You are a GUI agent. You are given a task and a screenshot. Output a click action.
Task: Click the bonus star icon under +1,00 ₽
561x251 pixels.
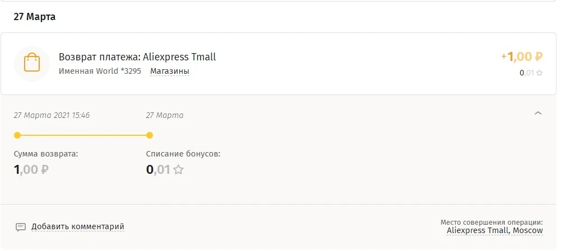click(x=540, y=73)
